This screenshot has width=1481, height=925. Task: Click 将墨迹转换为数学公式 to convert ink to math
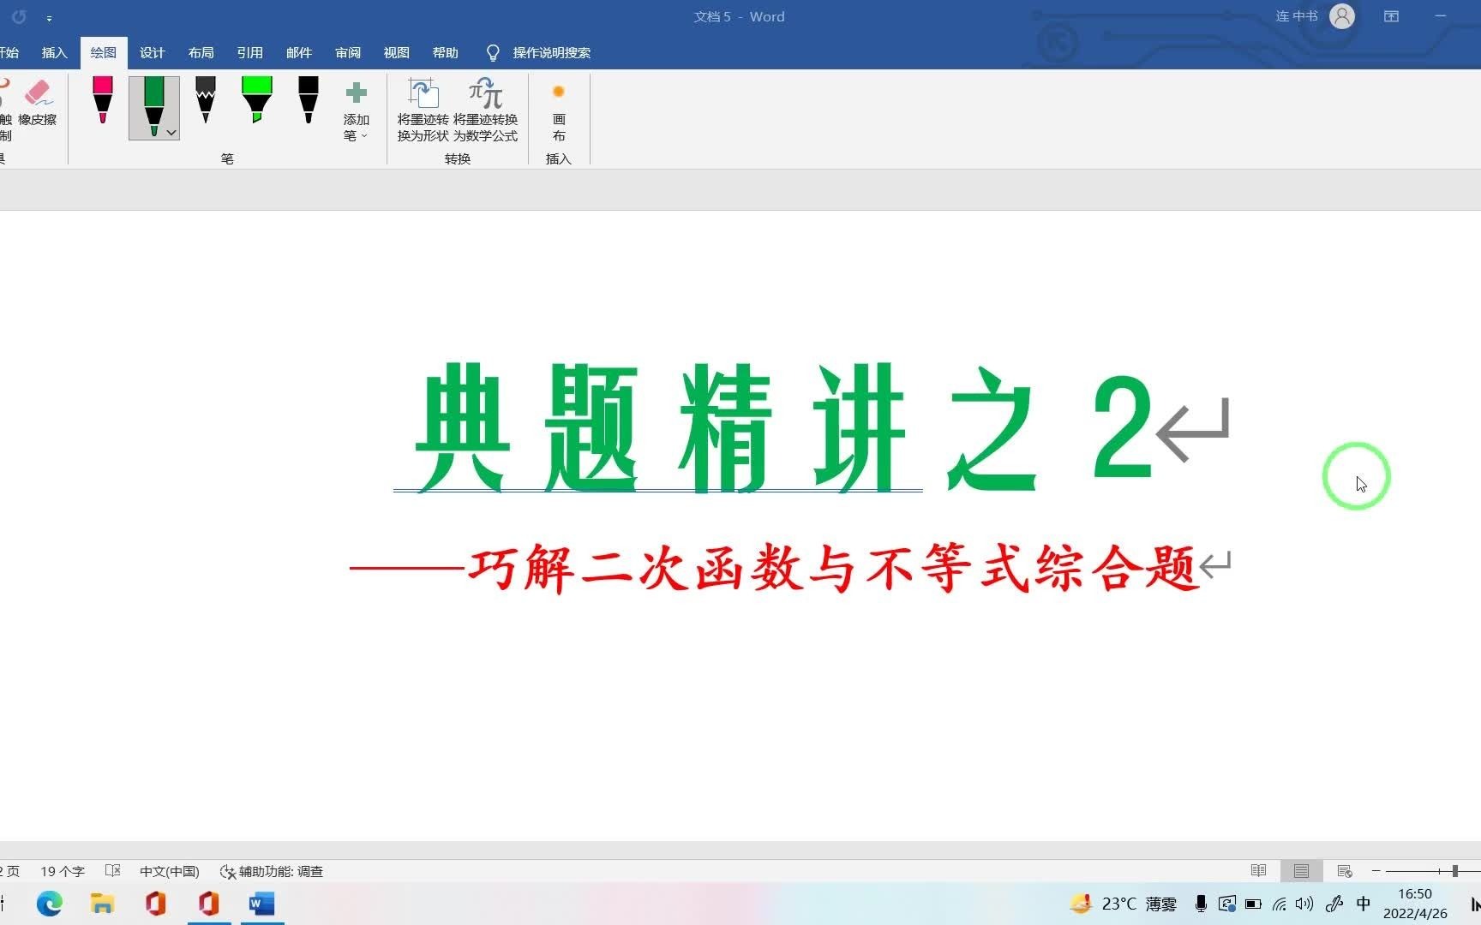(484, 110)
